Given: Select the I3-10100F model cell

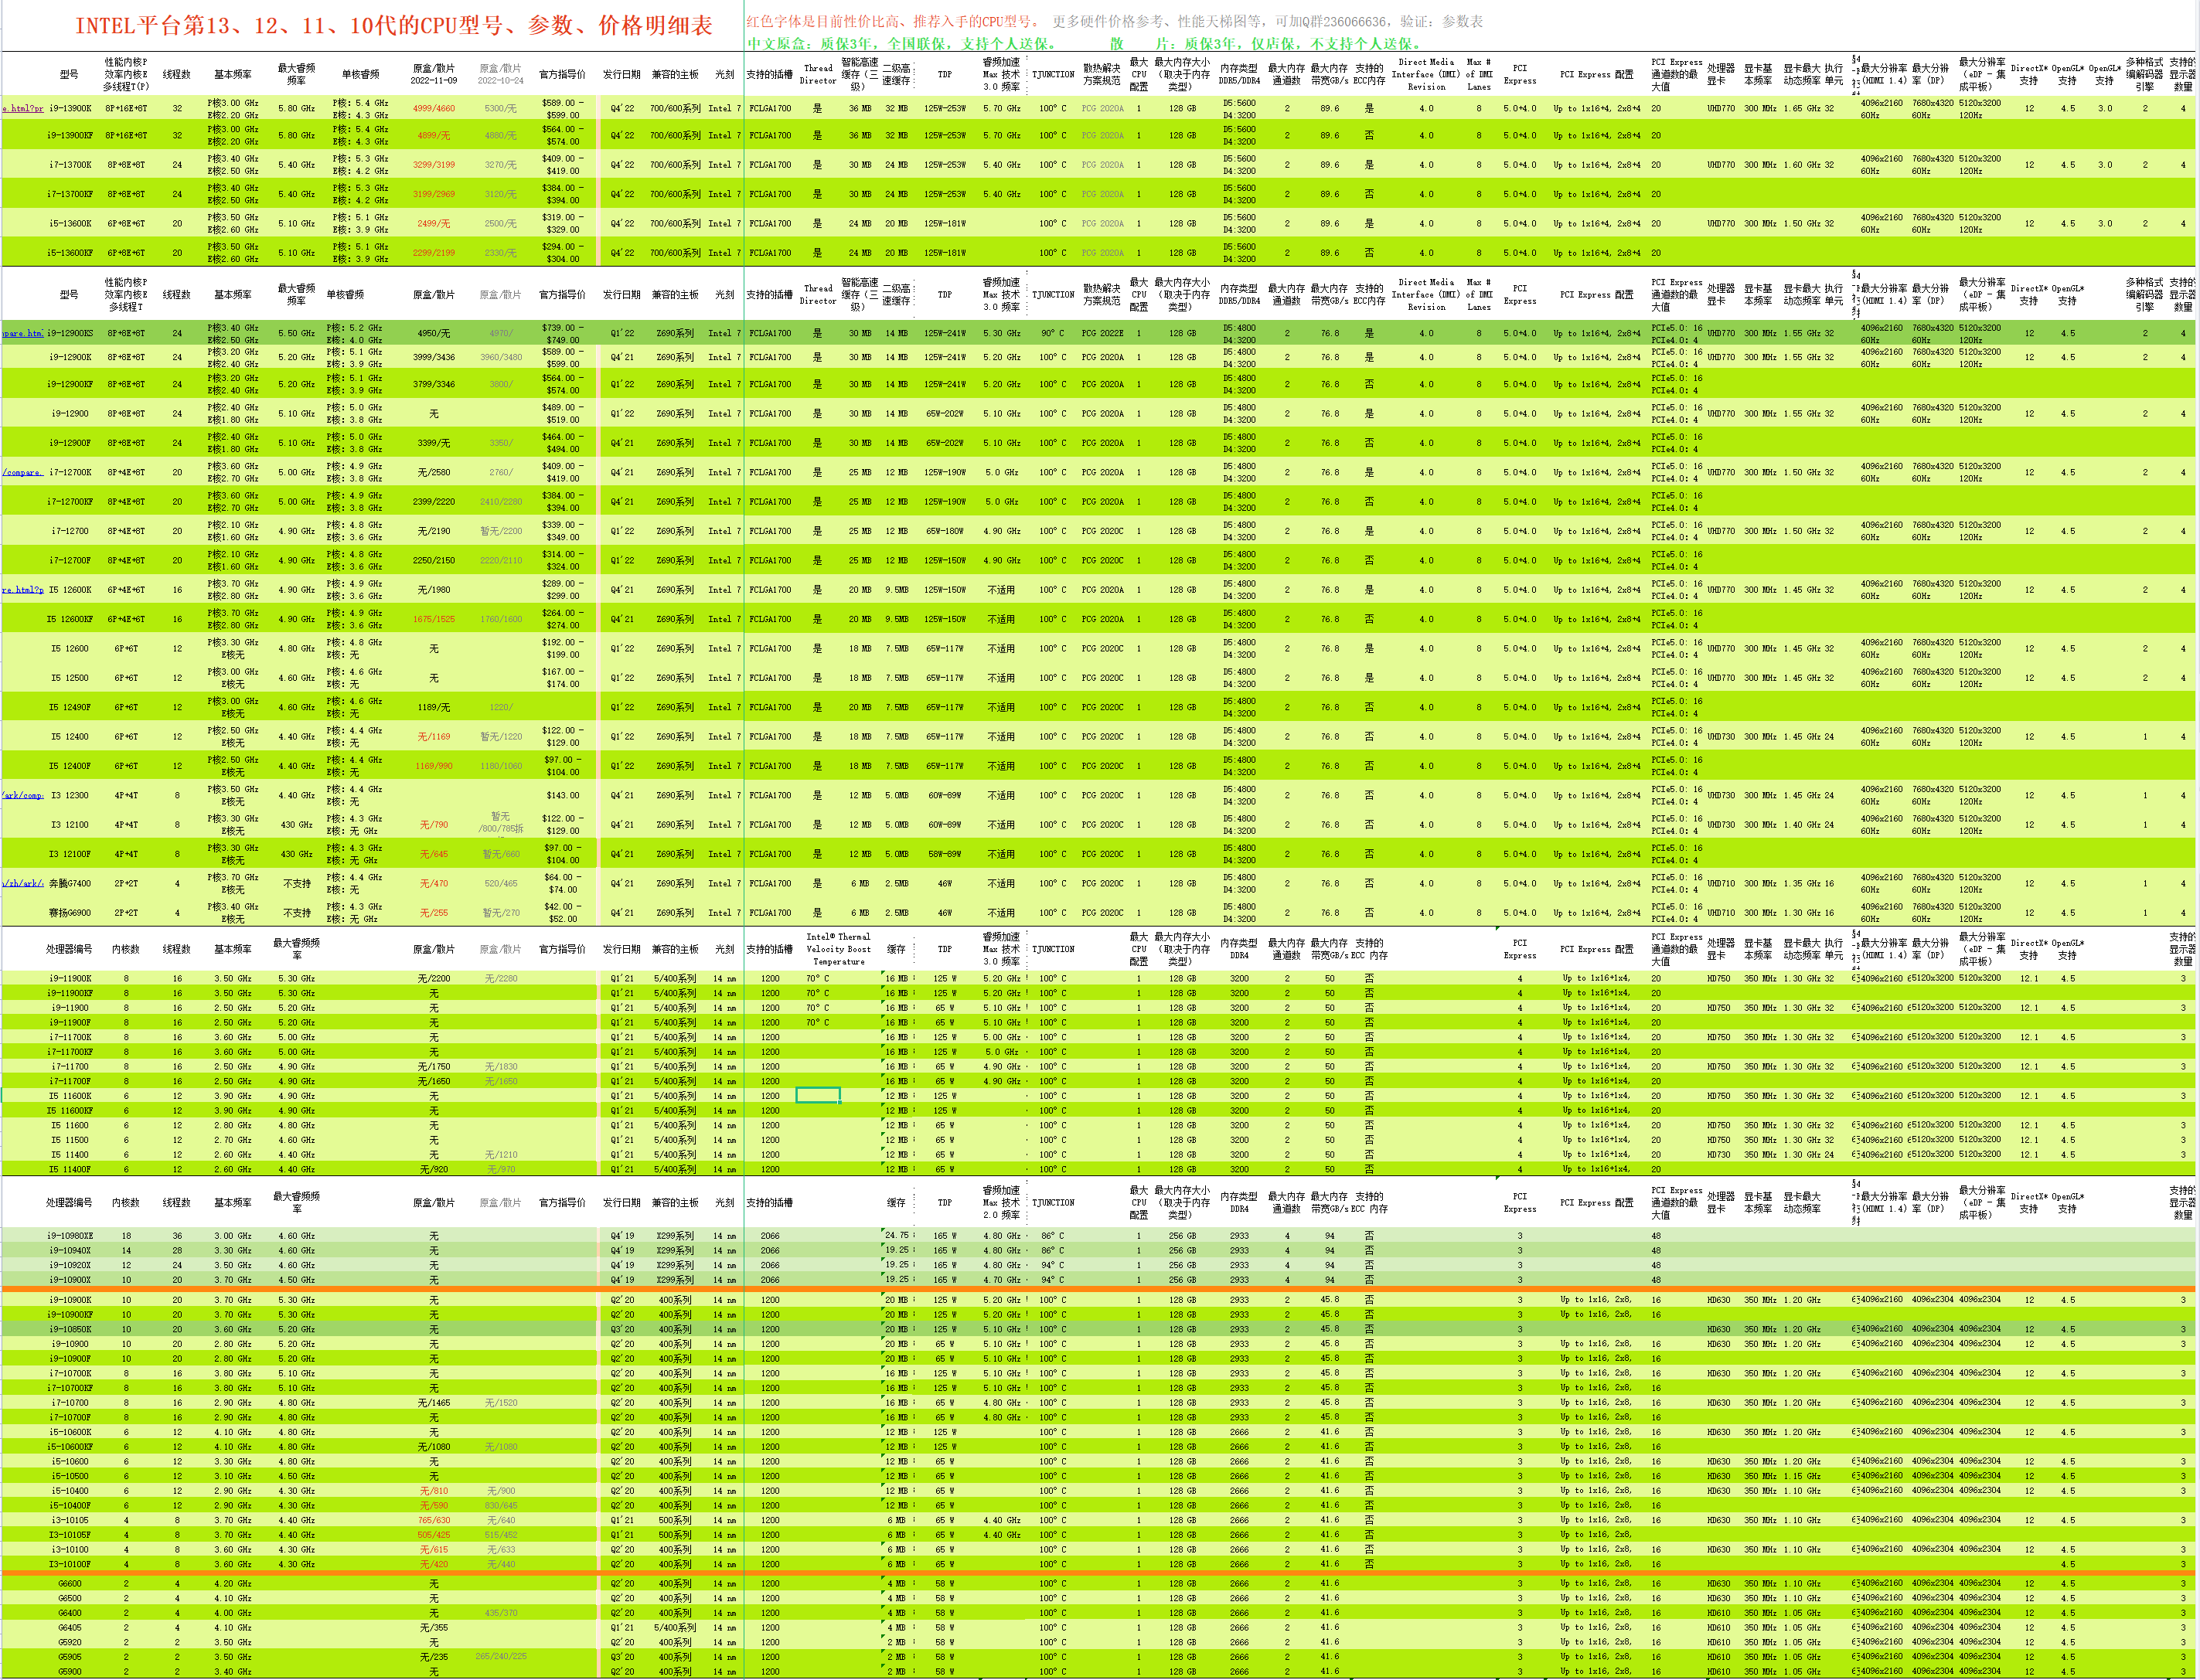Looking at the screenshot, I should click(x=69, y=1563).
